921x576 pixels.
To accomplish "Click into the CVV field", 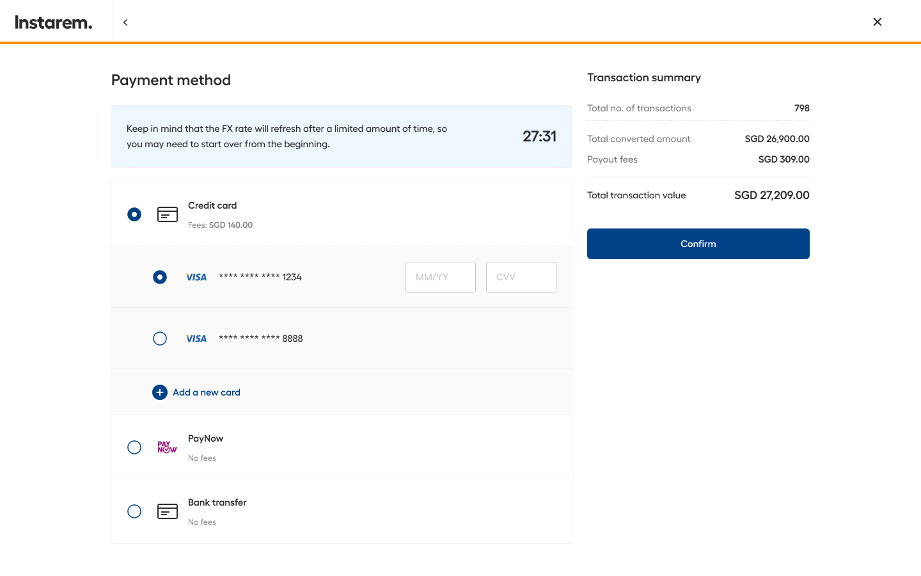I will [x=521, y=277].
